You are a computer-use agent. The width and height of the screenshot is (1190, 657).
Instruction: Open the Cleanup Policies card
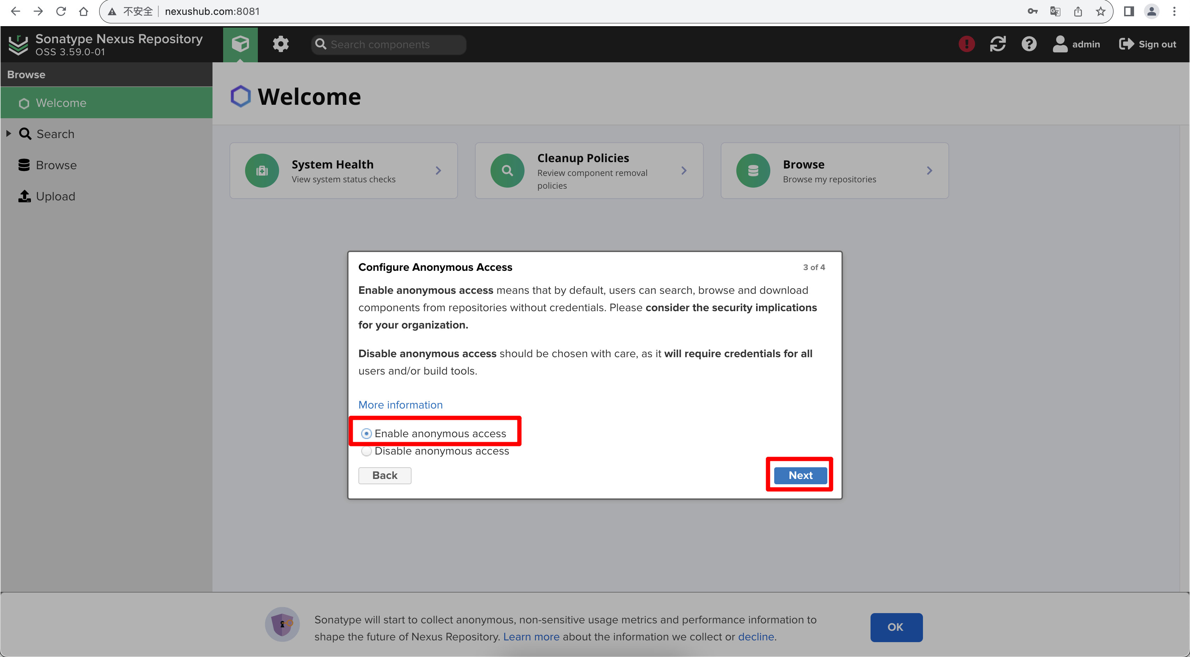589,170
